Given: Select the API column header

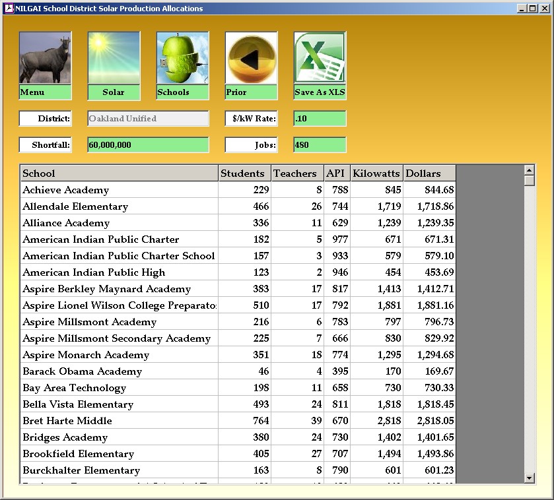Looking at the screenshot, I should pos(337,173).
